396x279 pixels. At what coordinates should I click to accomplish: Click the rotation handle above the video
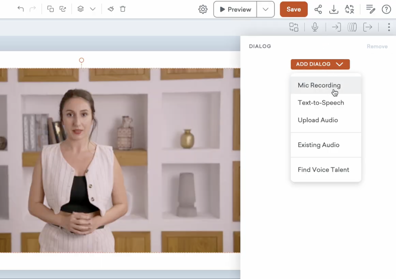pyautogui.click(x=81, y=60)
